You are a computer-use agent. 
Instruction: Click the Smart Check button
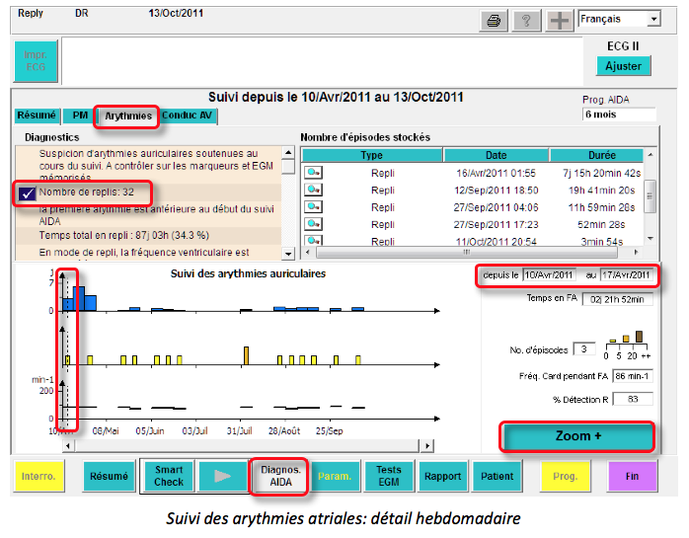pos(168,476)
